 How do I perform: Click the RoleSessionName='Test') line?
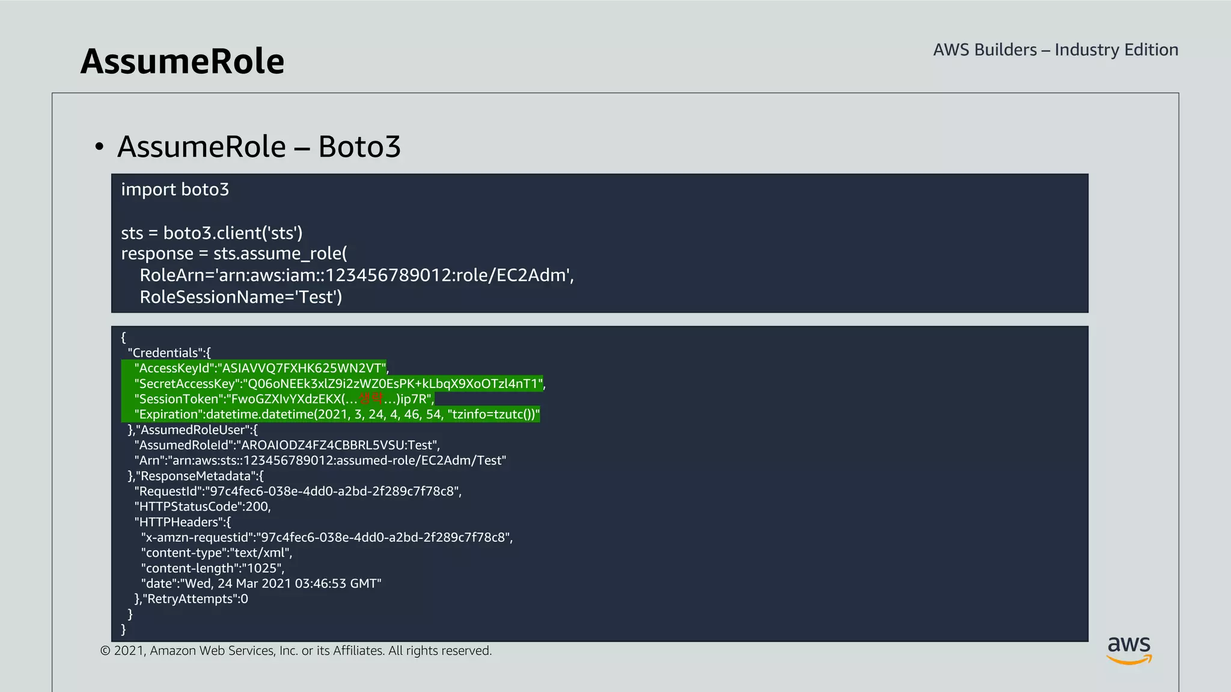(x=241, y=297)
